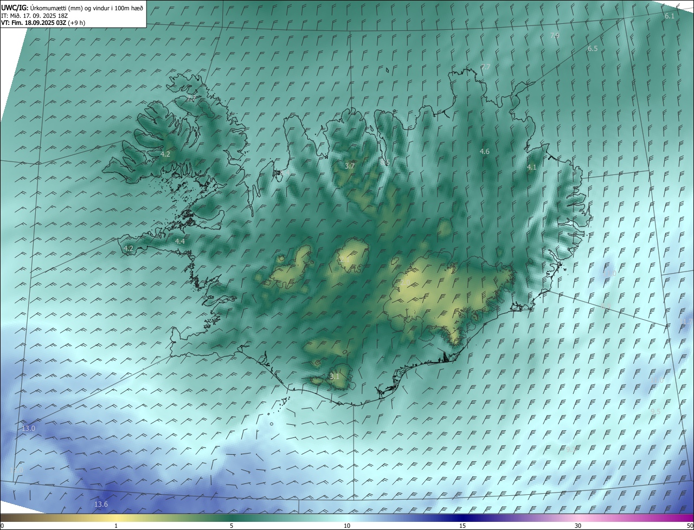
Task: Click the 4.2 value left of 4.4
Action: (128, 248)
